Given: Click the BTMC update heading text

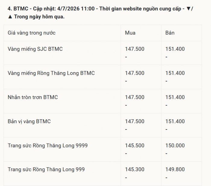Looking at the screenshot, I should pyautogui.click(x=100, y=13).
